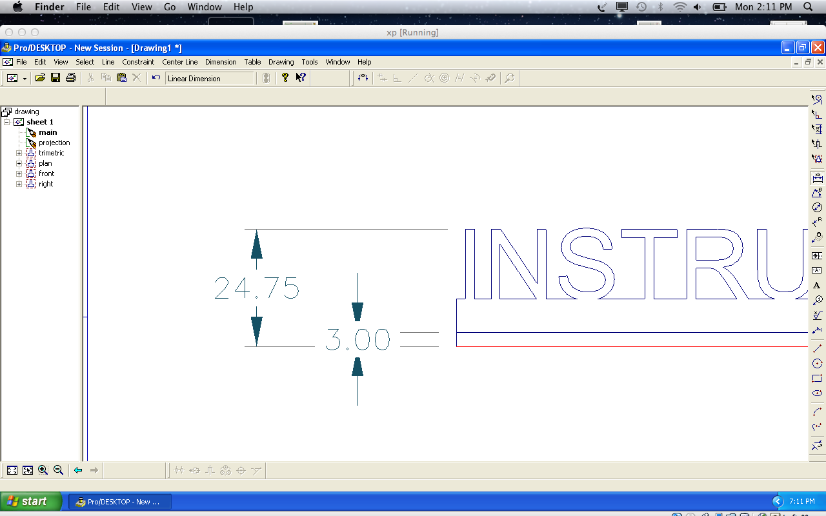Open the Tools menu
Image resolution: width=826 pixels, height=516 pixels.
(310, 62)
